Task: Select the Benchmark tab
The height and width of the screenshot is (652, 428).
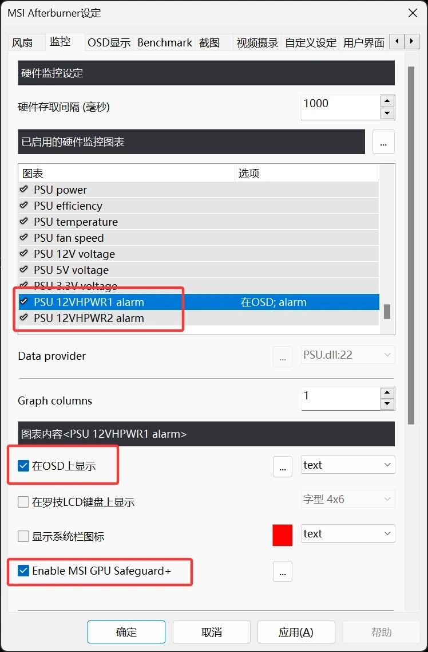Action: [165, 42]
